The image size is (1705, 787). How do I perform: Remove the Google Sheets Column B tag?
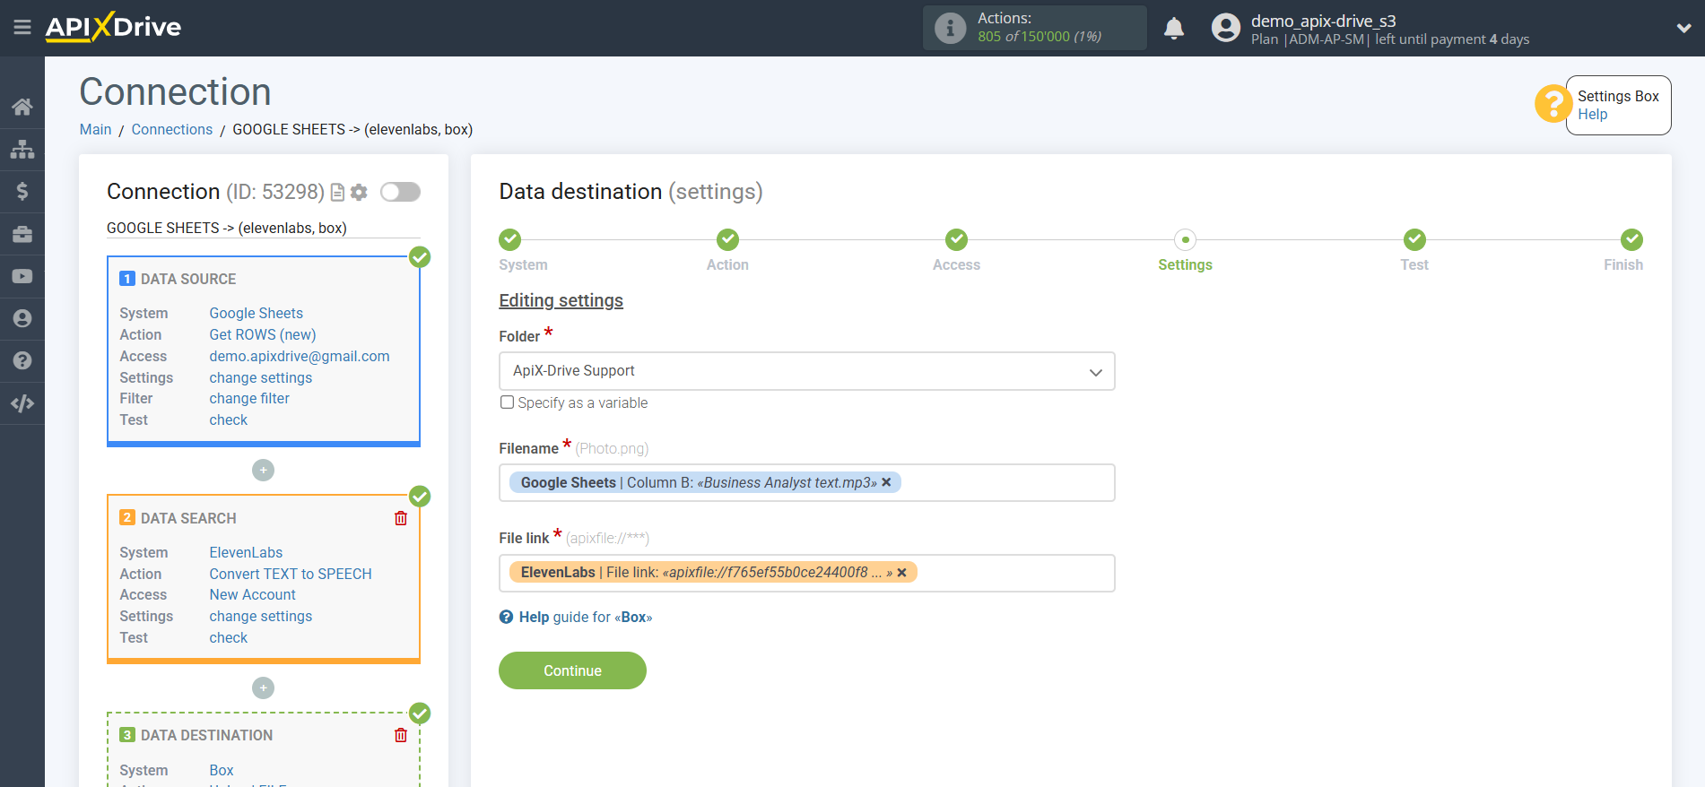tap(886, 482)
